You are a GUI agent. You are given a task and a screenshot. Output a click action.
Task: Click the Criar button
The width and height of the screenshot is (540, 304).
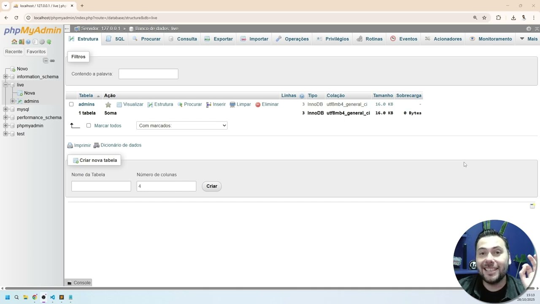coord(212,186)
